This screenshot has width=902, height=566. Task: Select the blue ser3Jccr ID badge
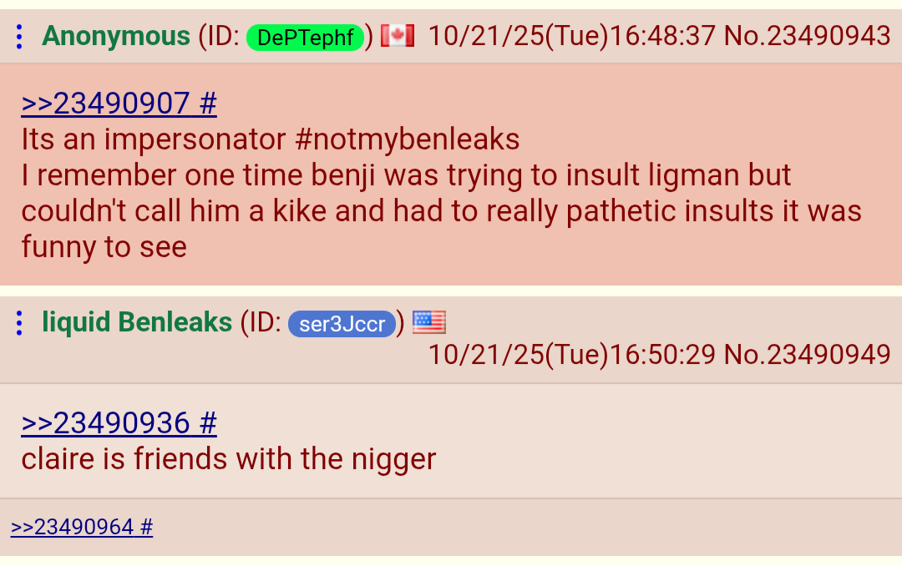click(342, 323)
